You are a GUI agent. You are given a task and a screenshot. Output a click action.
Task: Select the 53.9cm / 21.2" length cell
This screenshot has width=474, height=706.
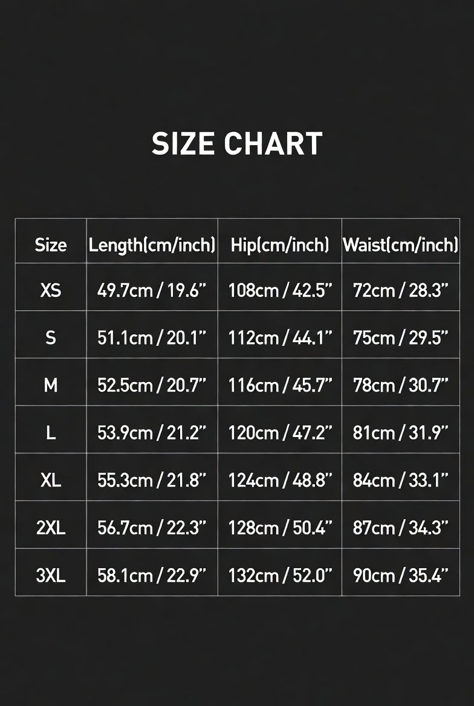point(152,433)
